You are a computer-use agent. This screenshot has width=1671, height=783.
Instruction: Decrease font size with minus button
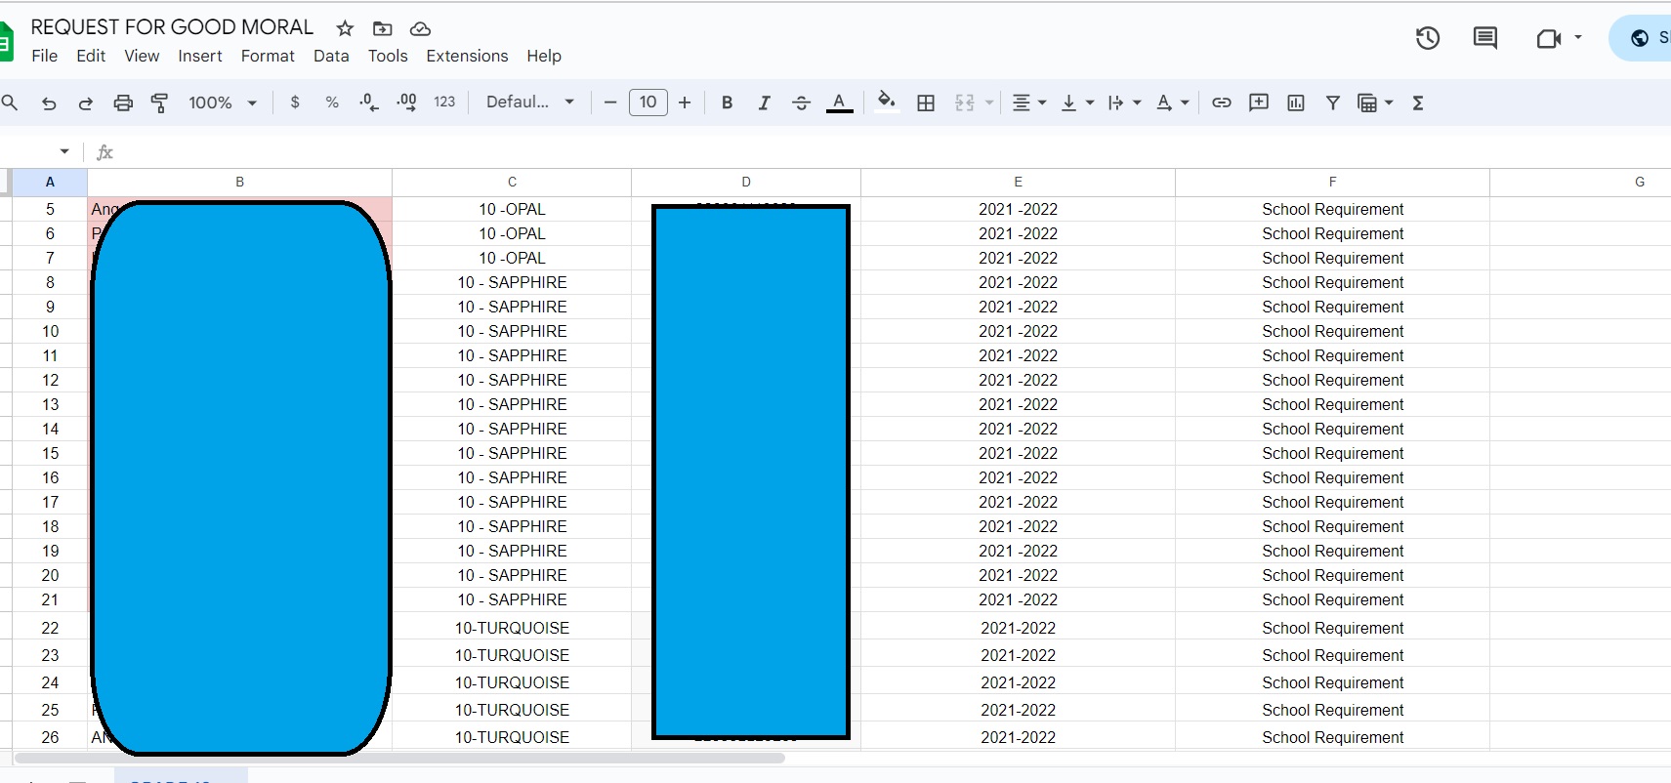click(x=610, y=103)
